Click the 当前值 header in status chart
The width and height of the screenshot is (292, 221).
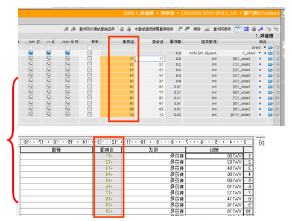[107, 150]
